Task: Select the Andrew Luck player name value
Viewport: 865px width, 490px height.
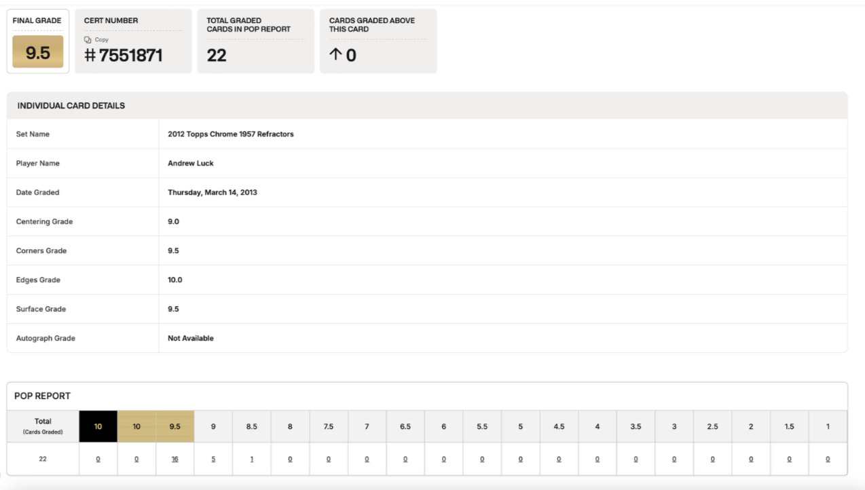Action: (x=191, y=164)
